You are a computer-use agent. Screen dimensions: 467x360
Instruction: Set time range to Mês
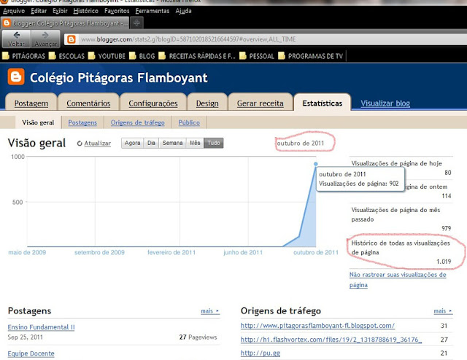coord(195,143)
